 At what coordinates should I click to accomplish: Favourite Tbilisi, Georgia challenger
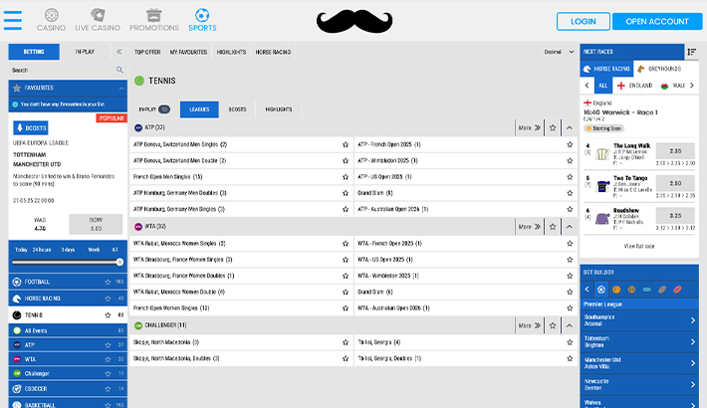click(x=570, y=342)
